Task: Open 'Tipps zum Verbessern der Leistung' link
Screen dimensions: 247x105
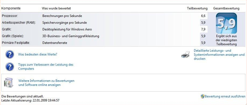Action: (46, 66)
